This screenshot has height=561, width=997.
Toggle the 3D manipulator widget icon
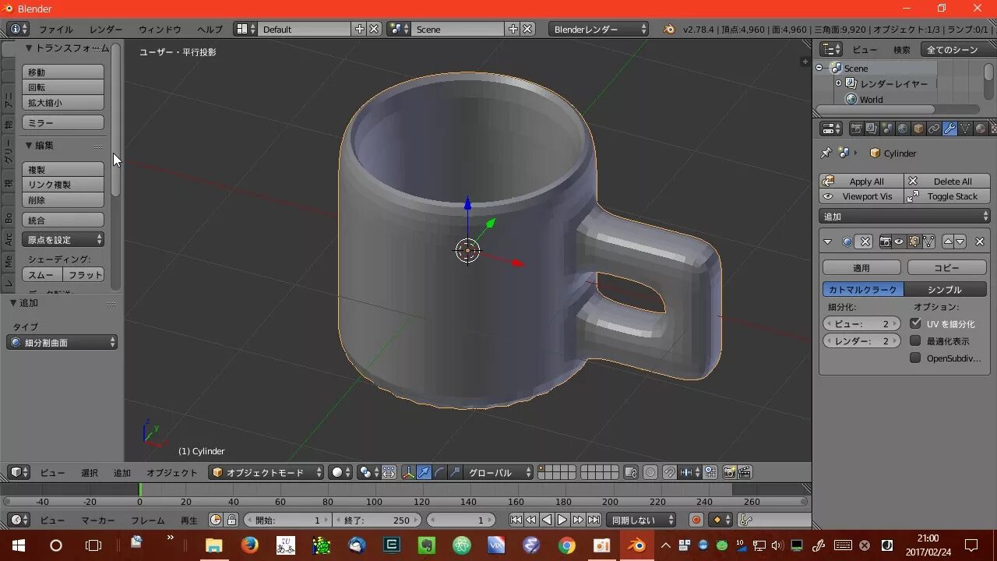[x=409, y=472]
